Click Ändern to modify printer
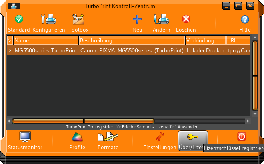 tap(161, 19)
